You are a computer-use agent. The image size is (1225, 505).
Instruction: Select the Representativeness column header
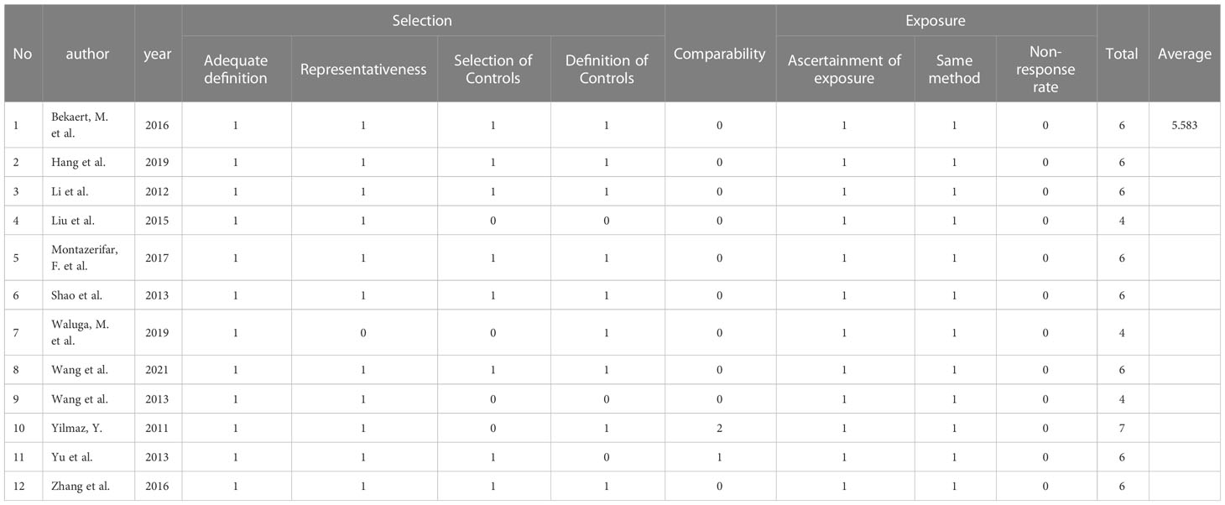click(x=363, y=69)
